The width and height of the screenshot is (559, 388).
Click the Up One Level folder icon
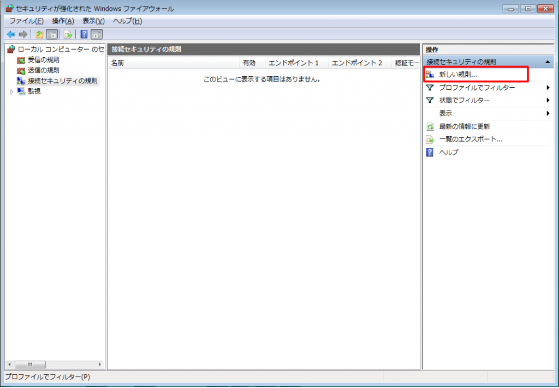(x=39, y=34)
